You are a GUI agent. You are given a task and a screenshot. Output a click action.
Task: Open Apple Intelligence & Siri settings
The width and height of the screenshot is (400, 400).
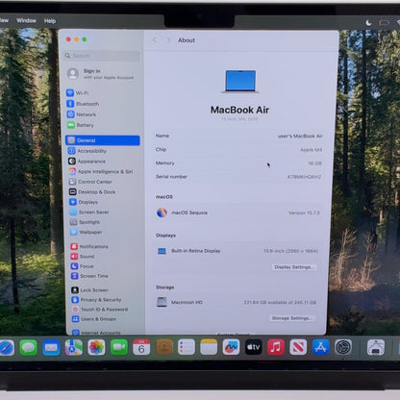pos(101,171)
